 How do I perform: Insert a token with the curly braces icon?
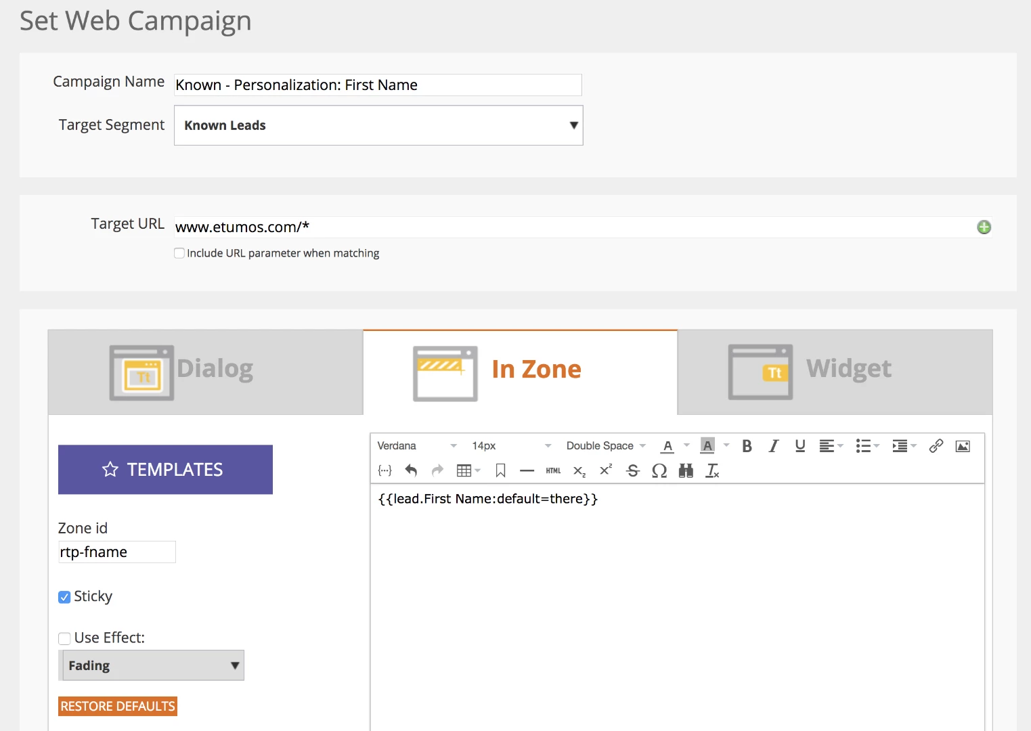[x=385, y=470]
